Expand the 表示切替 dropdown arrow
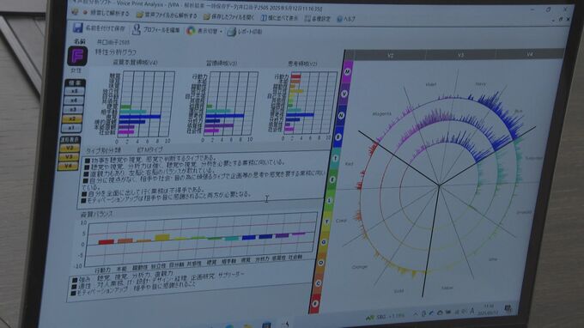584x328 pixels. click(221, 32)
